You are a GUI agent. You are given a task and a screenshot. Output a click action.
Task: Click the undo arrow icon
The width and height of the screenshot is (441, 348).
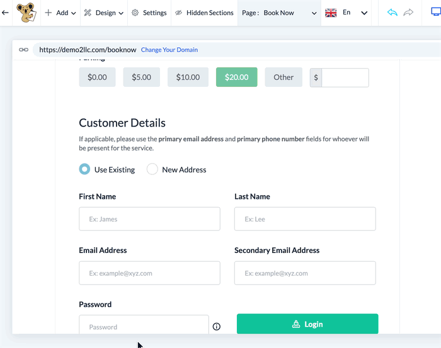coord(392,13)
